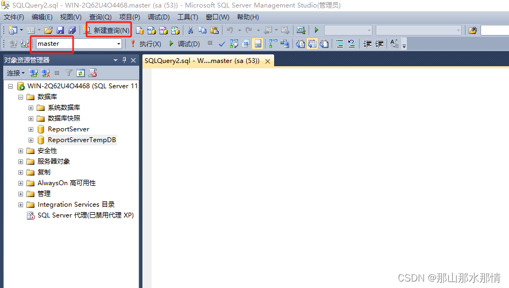Viewport: 509px width, 288px height.
Task: Refresh the Object Explorer tree
Action: coord(81,73)
